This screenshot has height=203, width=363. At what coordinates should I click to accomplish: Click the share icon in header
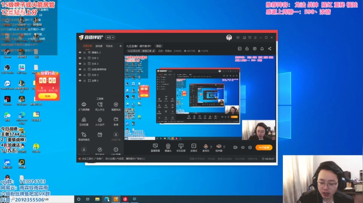click(270, 49)
